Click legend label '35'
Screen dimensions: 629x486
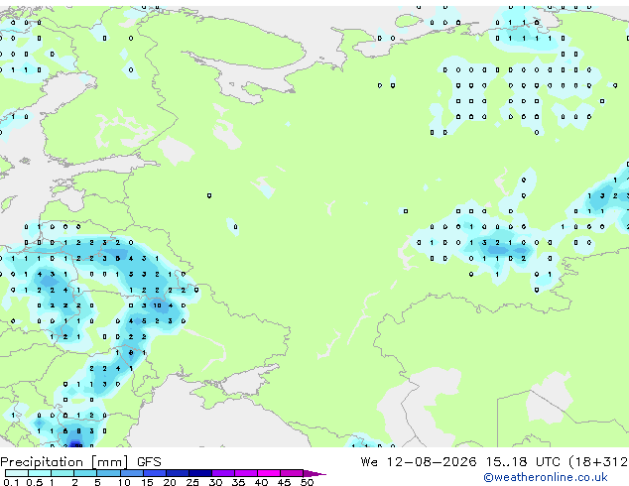pyautogui.click(x=238, y=482)
